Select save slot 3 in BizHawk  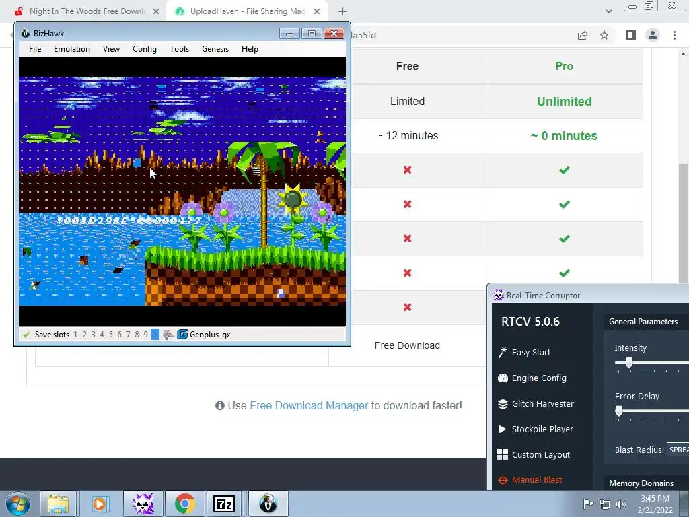93,335
